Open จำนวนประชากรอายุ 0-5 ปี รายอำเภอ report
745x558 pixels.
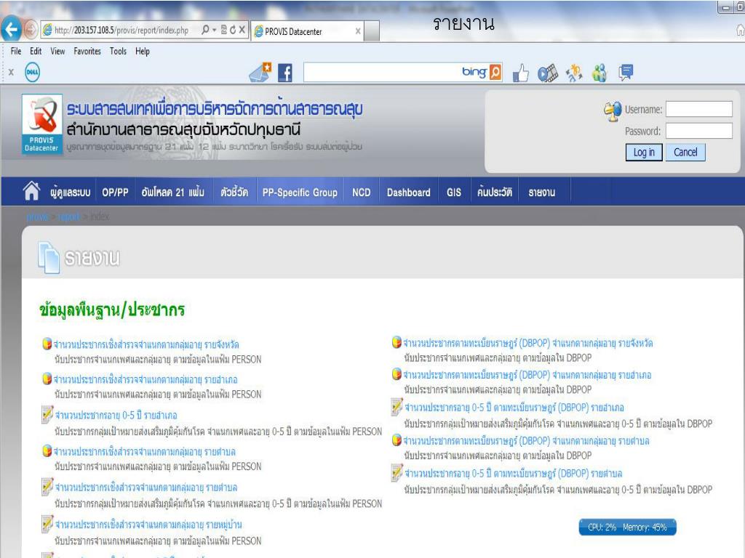click(x=116, y=415)
